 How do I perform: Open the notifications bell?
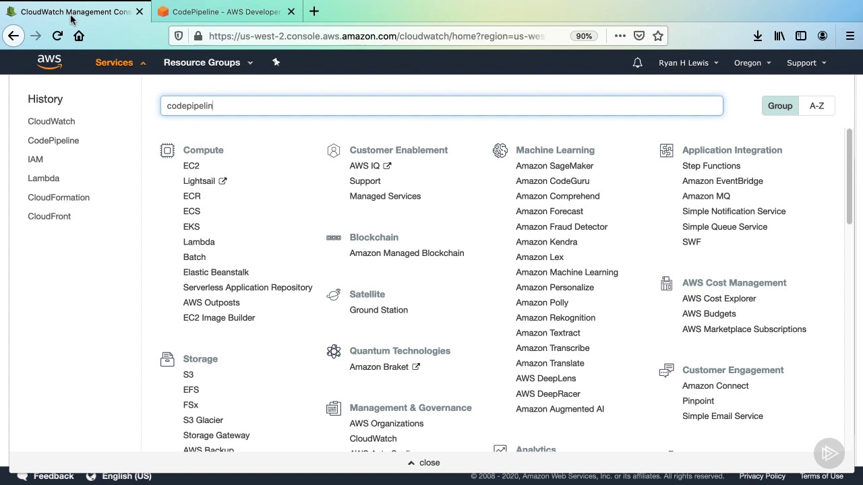637,63
